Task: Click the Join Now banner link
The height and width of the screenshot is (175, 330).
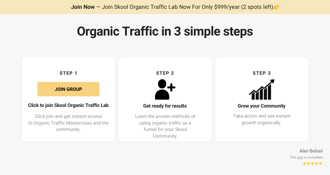Action: pos(83,7)
